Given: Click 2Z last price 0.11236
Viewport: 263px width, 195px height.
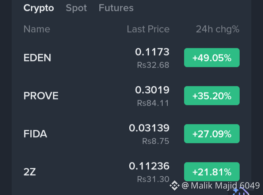Looking at the screenshot, I should tap(149, 166).
